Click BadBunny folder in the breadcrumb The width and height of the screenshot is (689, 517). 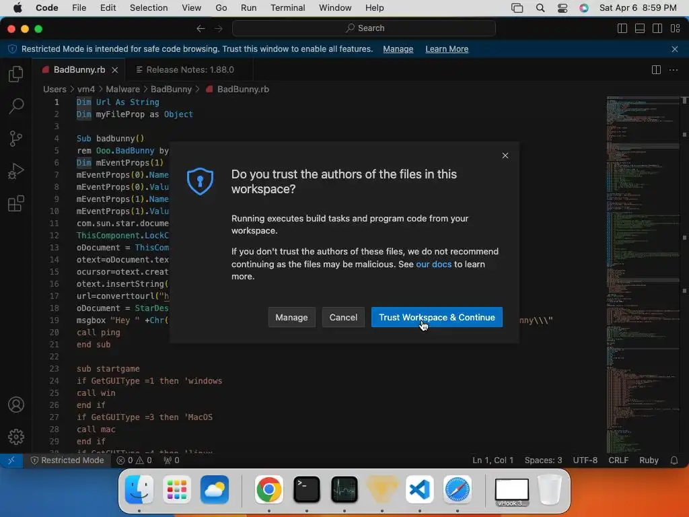pos(171,90)
